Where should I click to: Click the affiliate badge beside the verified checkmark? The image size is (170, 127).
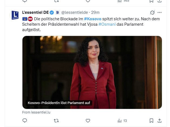pyautogui.click(x=57, y=12)
